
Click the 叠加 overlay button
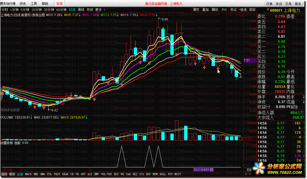[x=205, y=10]
